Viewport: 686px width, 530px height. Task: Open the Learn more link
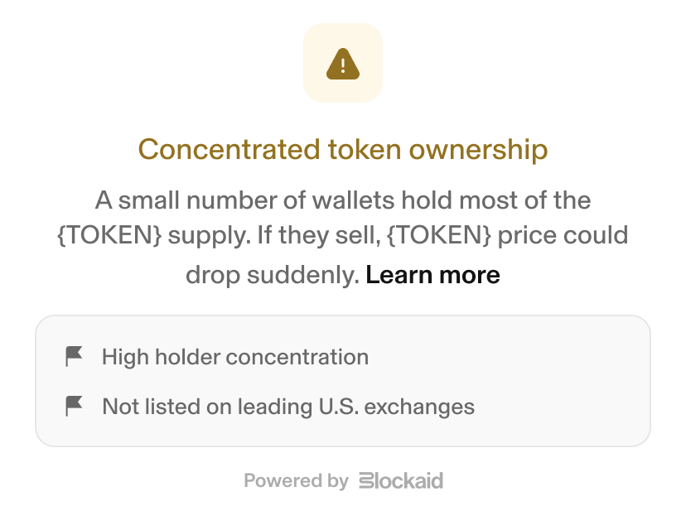tap(432, 275)
